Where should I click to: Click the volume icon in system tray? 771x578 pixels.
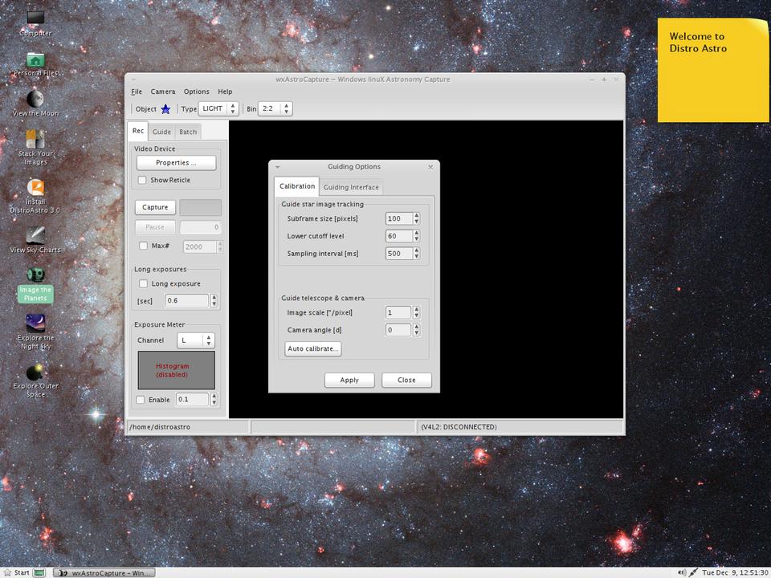click(x=682, y=572)
